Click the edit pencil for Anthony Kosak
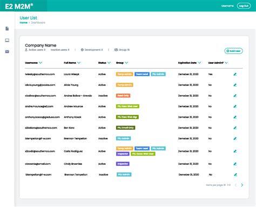Screen dimensions: 256x207 coord(235,117)
